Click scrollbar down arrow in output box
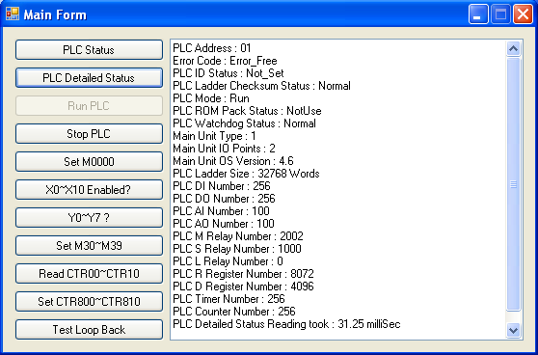538x355 pixels. (513, 330)
